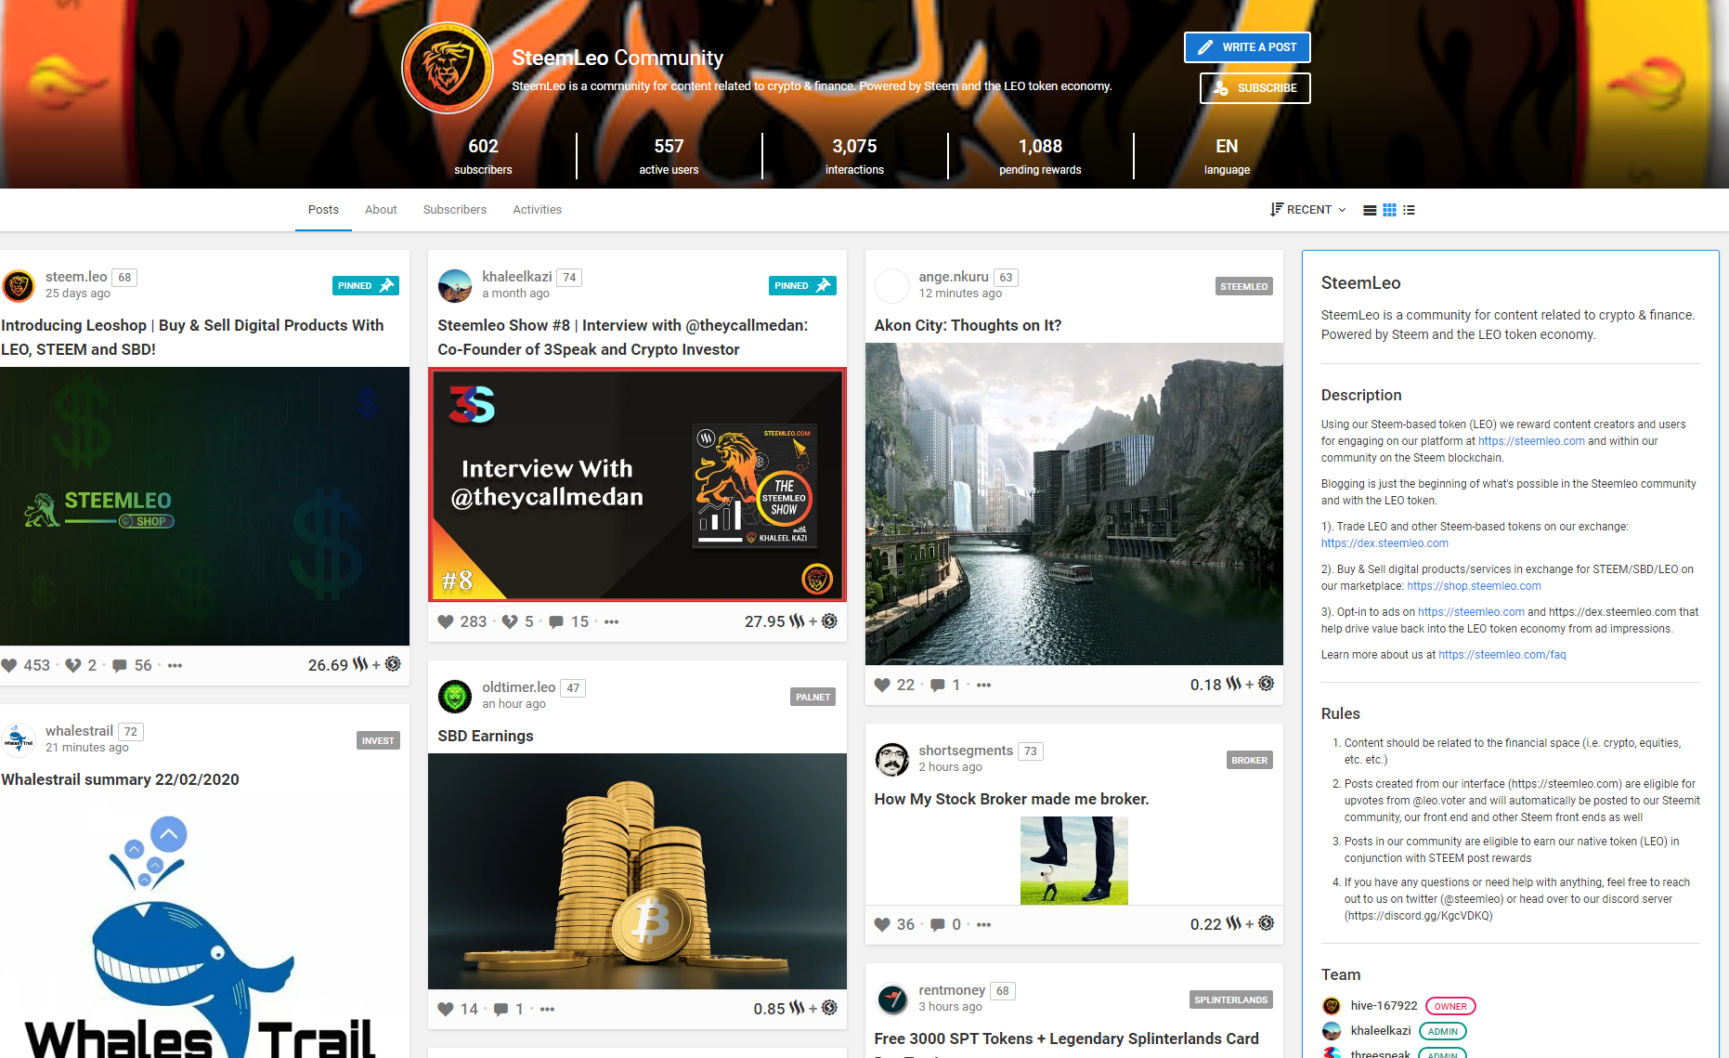The width and height of the screenshot is (1729, 1058).
Task: Switch to the stacked rows view
Action: pos(1370,210)
